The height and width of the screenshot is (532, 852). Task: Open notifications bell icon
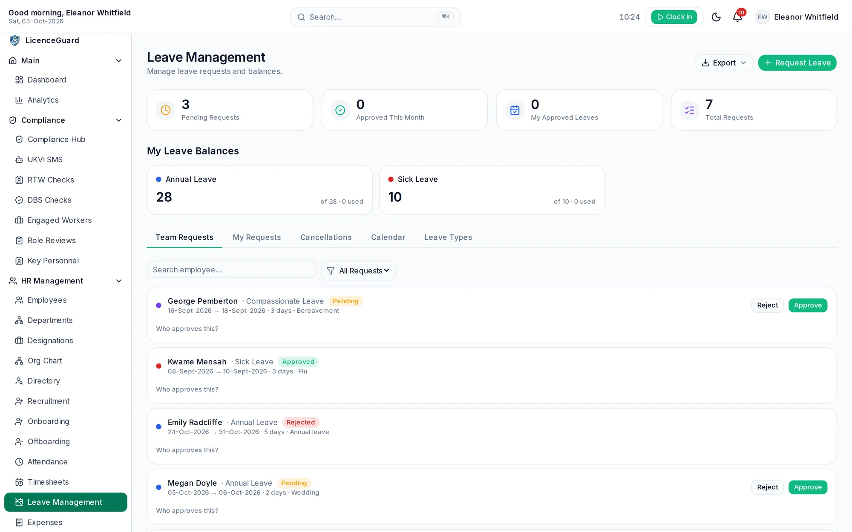click(x=737, y=17)
